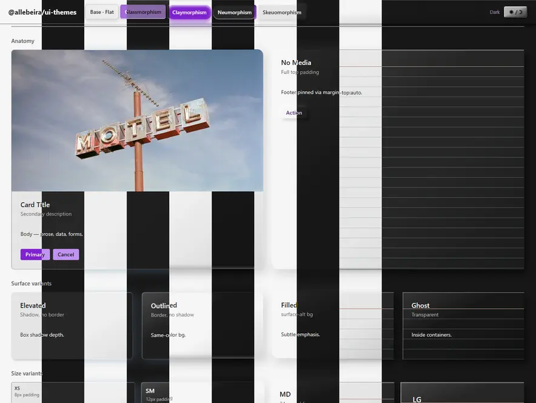This screenshot has width=536, height=403.
Task: Click the 'Body — prose, data, forms.' text
Action: (x=52, y=234)
